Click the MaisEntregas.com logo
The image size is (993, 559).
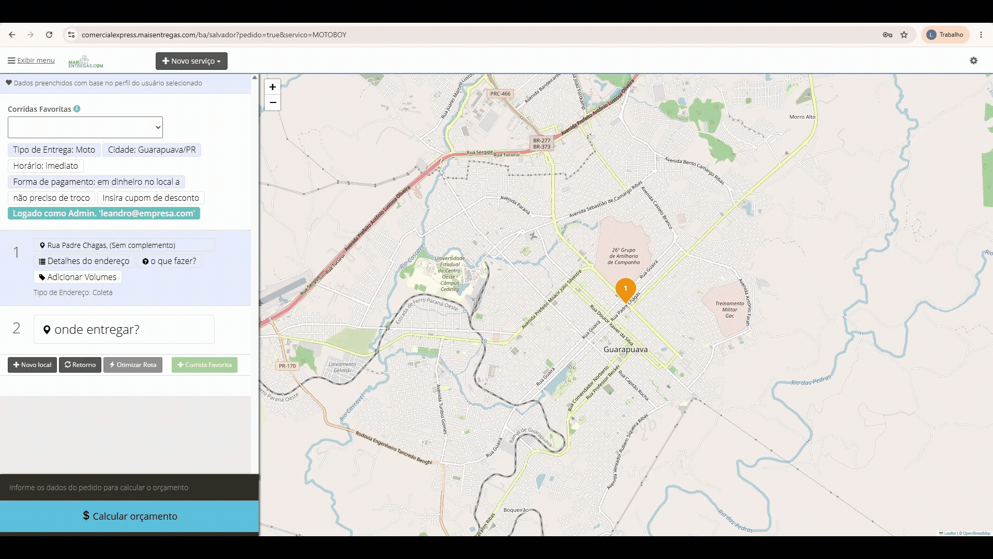click(x=86, y=62)
